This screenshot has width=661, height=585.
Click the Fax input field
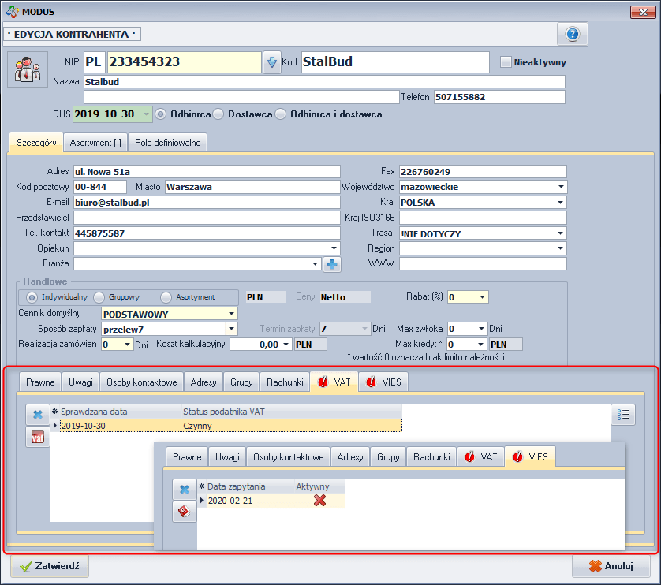pyautogui.click(x=483, y=172)
